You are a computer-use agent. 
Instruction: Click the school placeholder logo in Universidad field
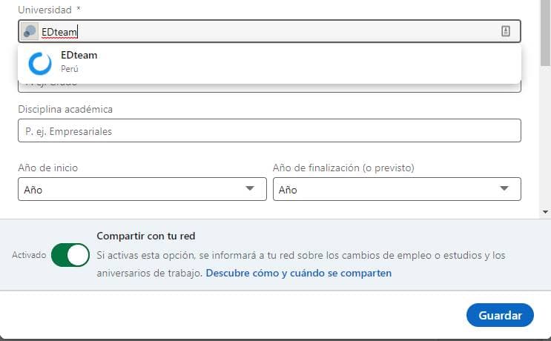point(30,31)
